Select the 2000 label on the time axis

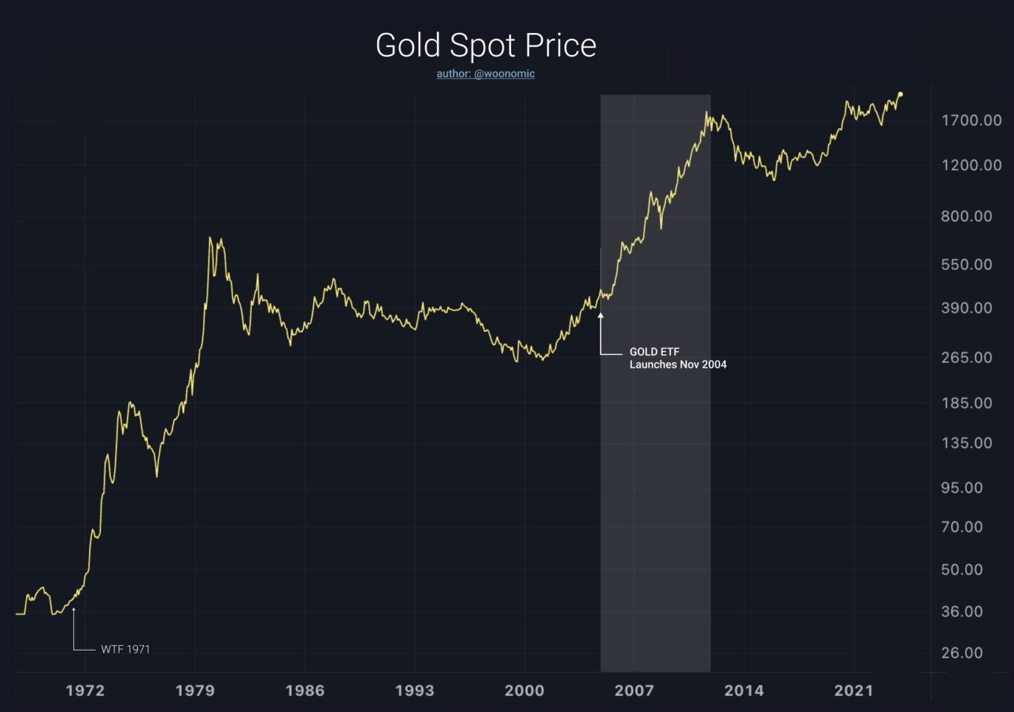525,691
